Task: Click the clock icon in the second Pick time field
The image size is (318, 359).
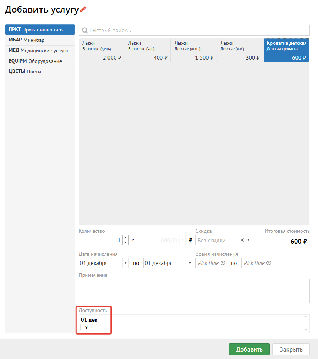Action: (x=269, y=263)
